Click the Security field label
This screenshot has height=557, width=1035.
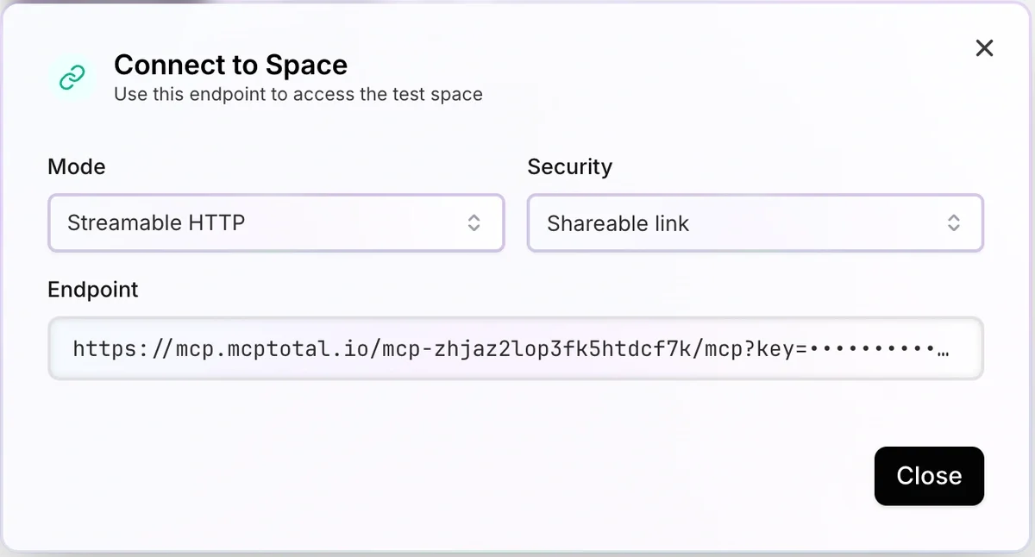click(x=569, y=166)
